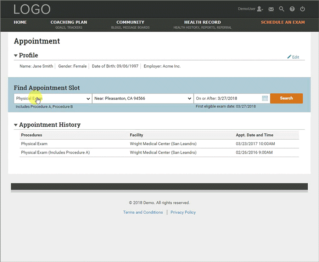319x262 pixels.
Task: Open the HEALTH RECORD menu
Action: click(x=202, y=24)
